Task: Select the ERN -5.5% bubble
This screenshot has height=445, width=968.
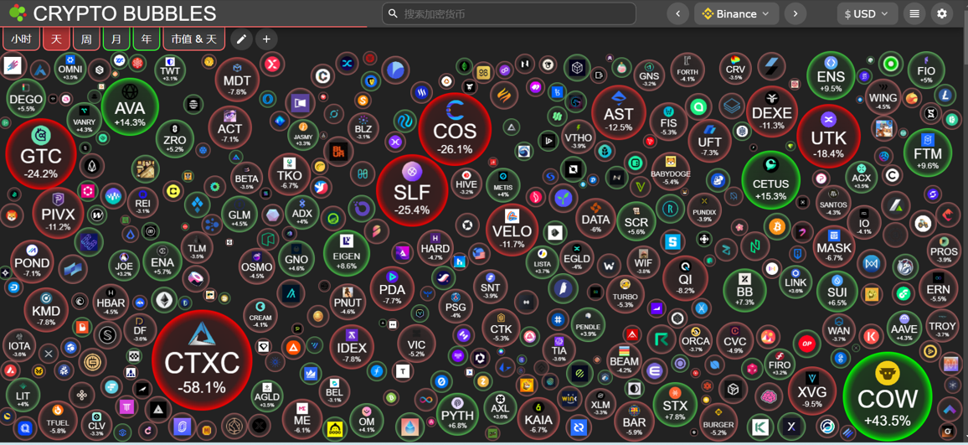Action: [939, 288]
